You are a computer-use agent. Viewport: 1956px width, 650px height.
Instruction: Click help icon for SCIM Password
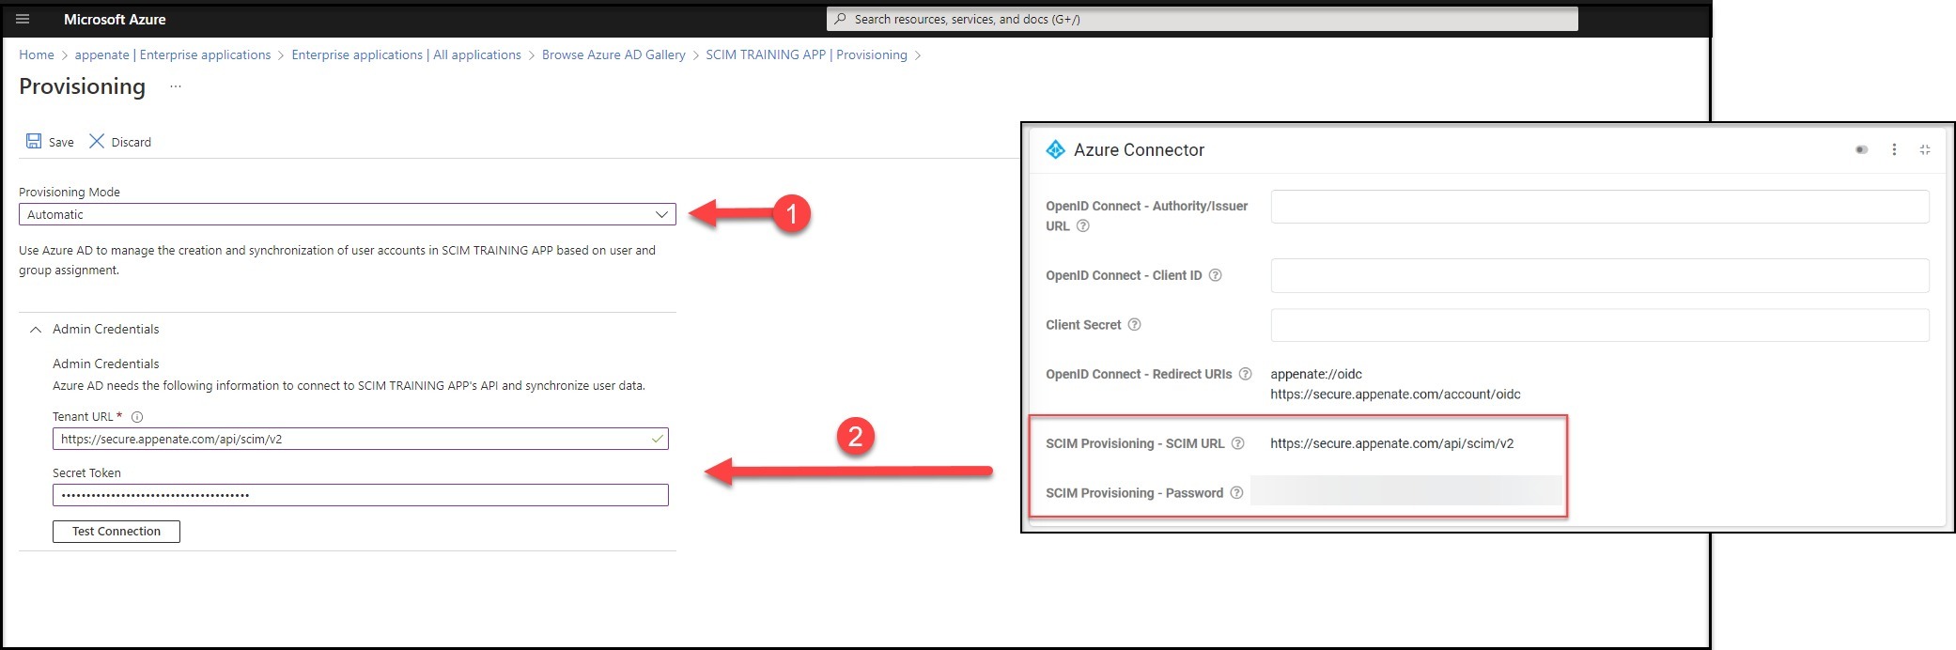click(1236, 493)
